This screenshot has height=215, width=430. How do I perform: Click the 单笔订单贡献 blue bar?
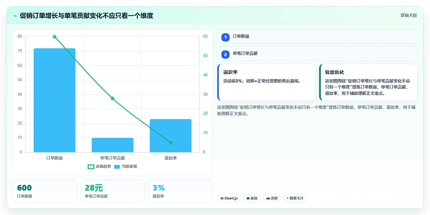pyautogui.click(x=112, y=145)
